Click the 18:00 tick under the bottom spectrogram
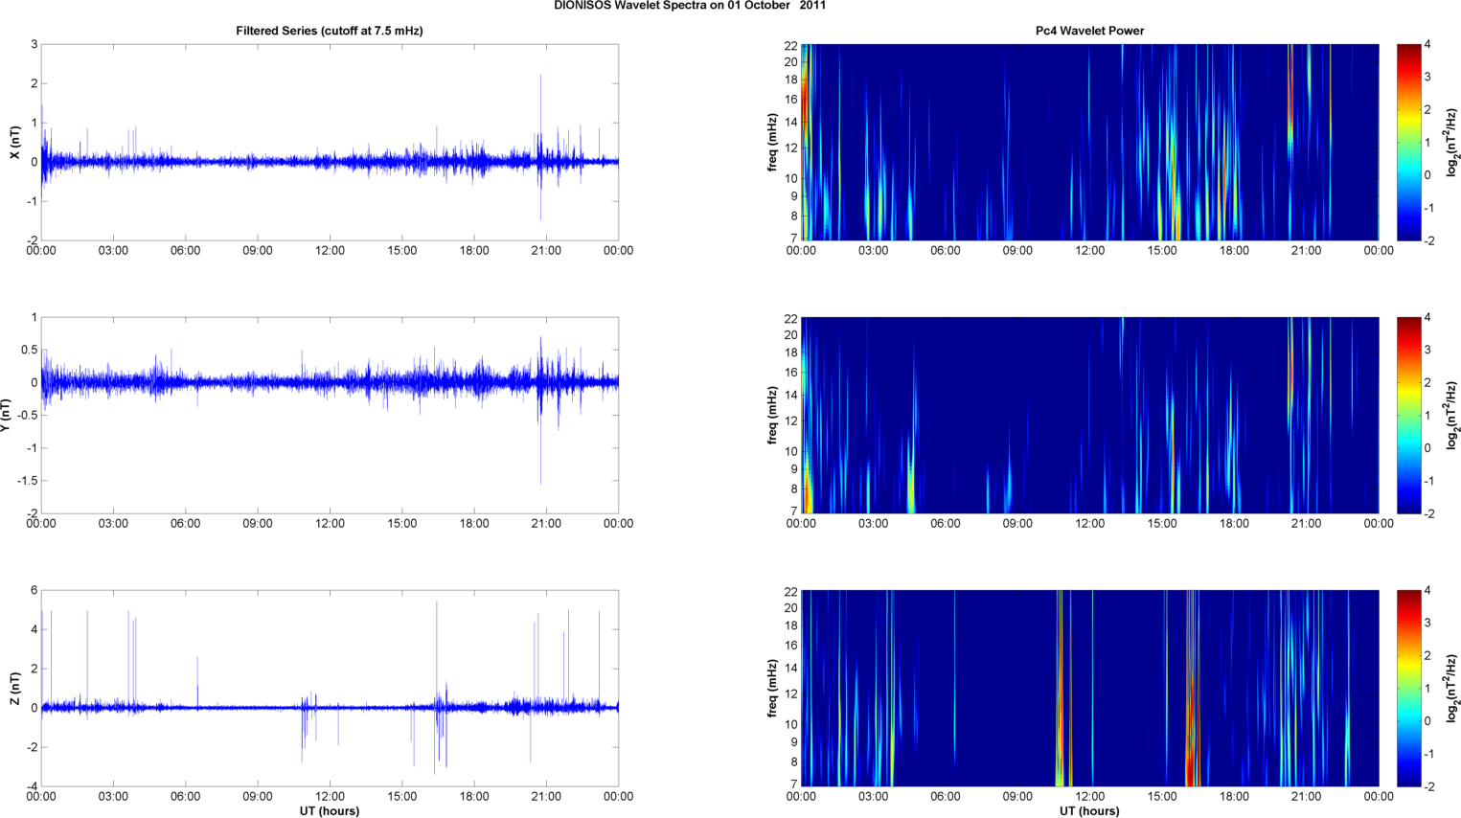The width and height of the screenshot is (1461, 818). 1234,797
